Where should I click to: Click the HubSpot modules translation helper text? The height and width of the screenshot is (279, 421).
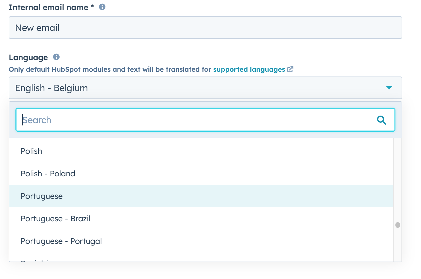pos(110,69)
